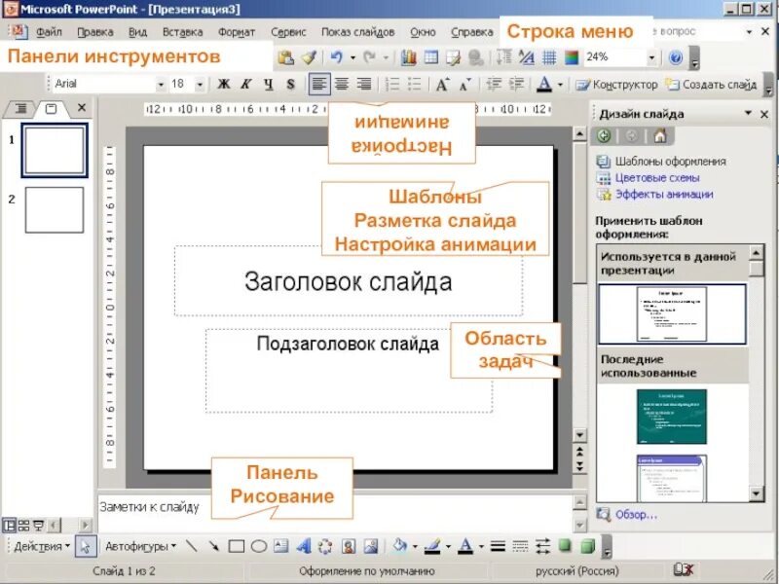
Task: Click the Line Color pen icon
Action: 432,546
